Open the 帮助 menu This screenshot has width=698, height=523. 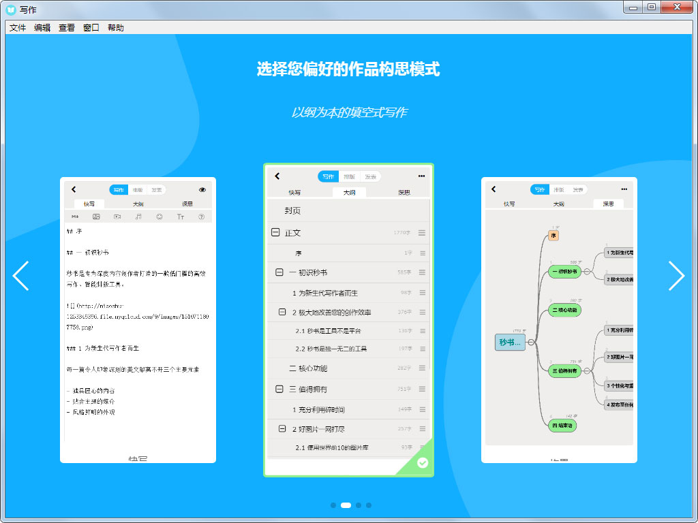(x=116, y=27)
